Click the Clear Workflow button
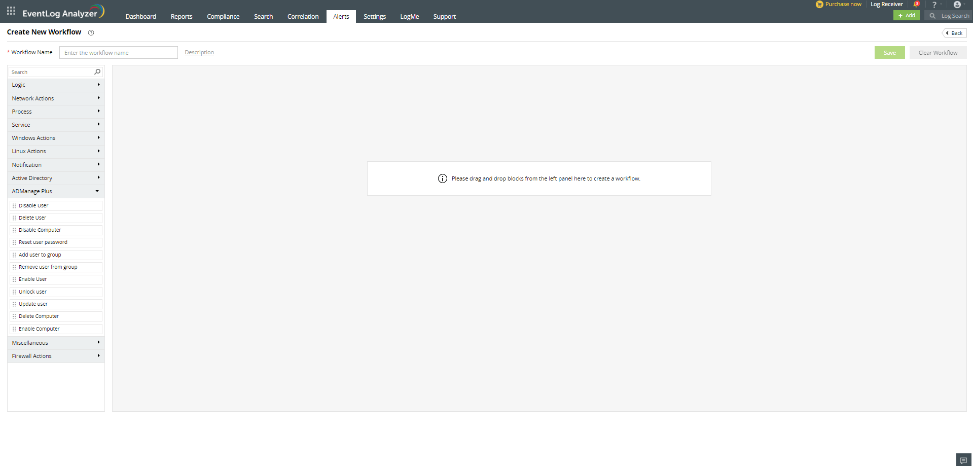This screenshot has height=466, width=973. (x=938, y=52)
